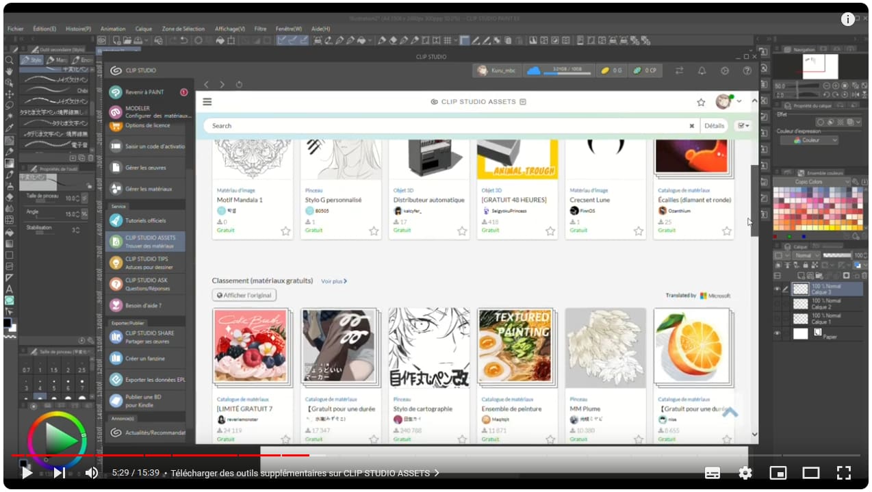872x492 pixels.
Task: Select the Lasso selection tool
Action: pos(10,105)
